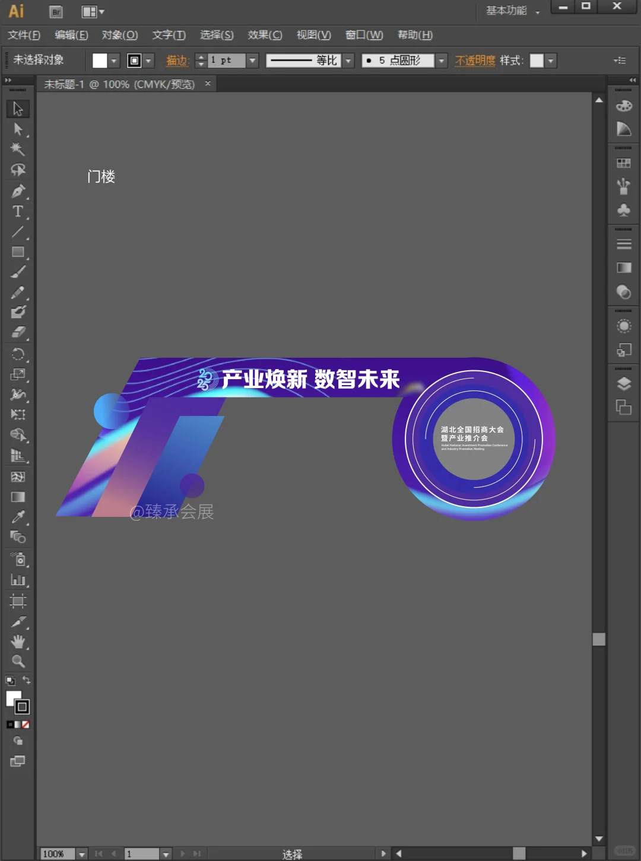
Task: Select the Zoom magnifier tool
Action: (x=18, y=661)
